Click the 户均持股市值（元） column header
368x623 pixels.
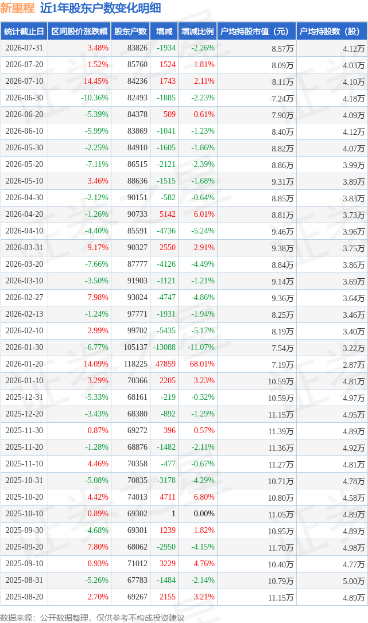coord(257,32)
